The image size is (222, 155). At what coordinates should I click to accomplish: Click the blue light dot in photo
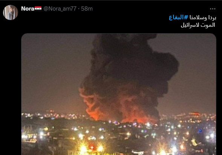[200, 130]
